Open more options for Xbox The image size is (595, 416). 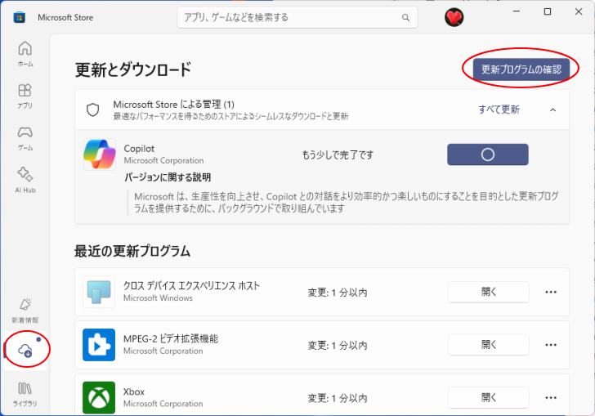(x=551, y=397)
